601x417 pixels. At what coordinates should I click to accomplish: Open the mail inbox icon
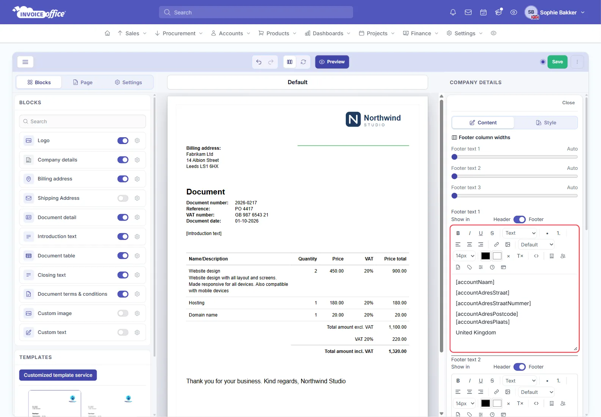click(x=468, y=13)
